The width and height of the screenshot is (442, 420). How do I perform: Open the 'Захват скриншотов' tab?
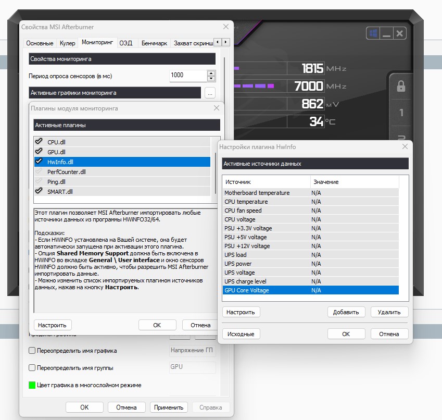(x=193, y=43)
